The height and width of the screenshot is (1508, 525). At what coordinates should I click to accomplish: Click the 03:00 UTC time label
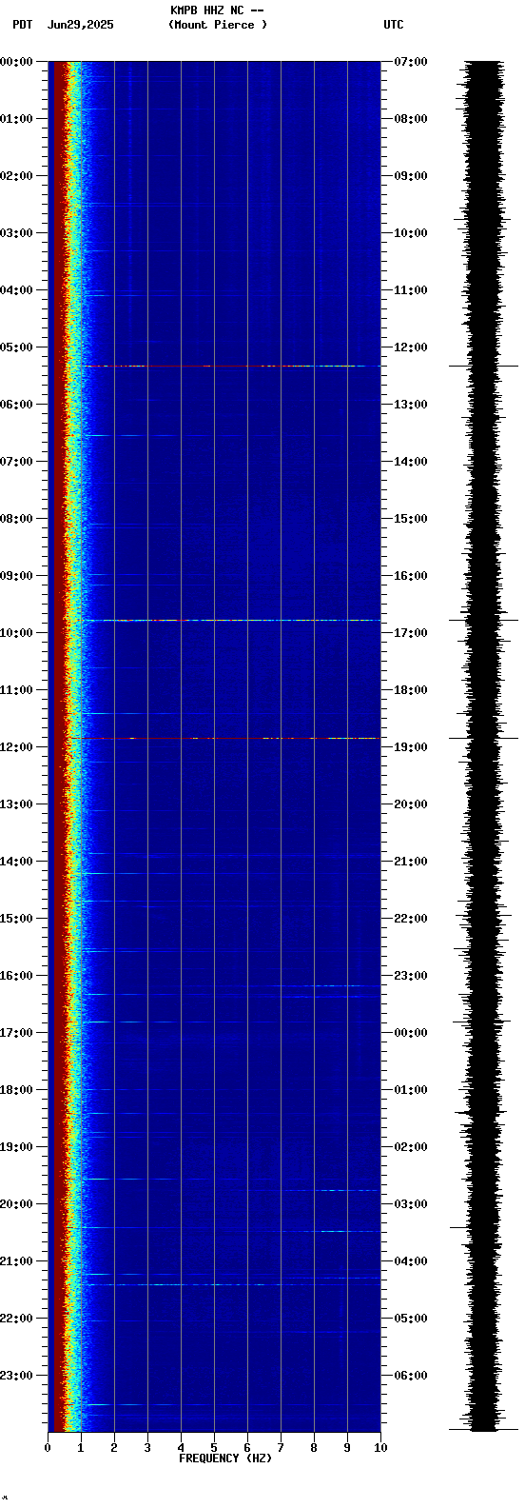click(410, 1204)
